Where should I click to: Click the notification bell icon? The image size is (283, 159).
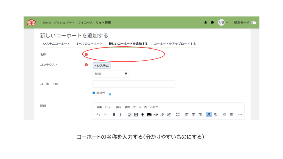click(x=205, y=23)
